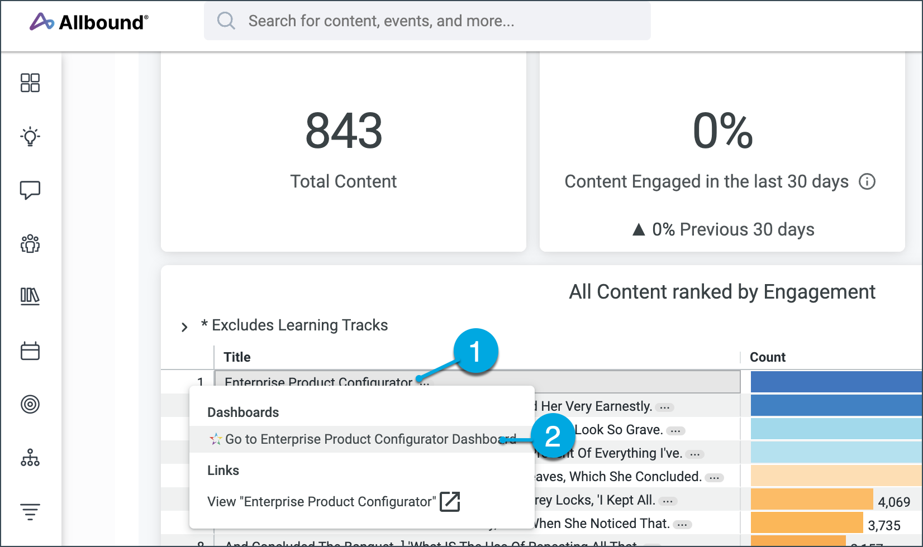The width and height of the screenshot is (923, 547).
Task: Open the filter lines icon in sidebar
Action: [30, 511]
